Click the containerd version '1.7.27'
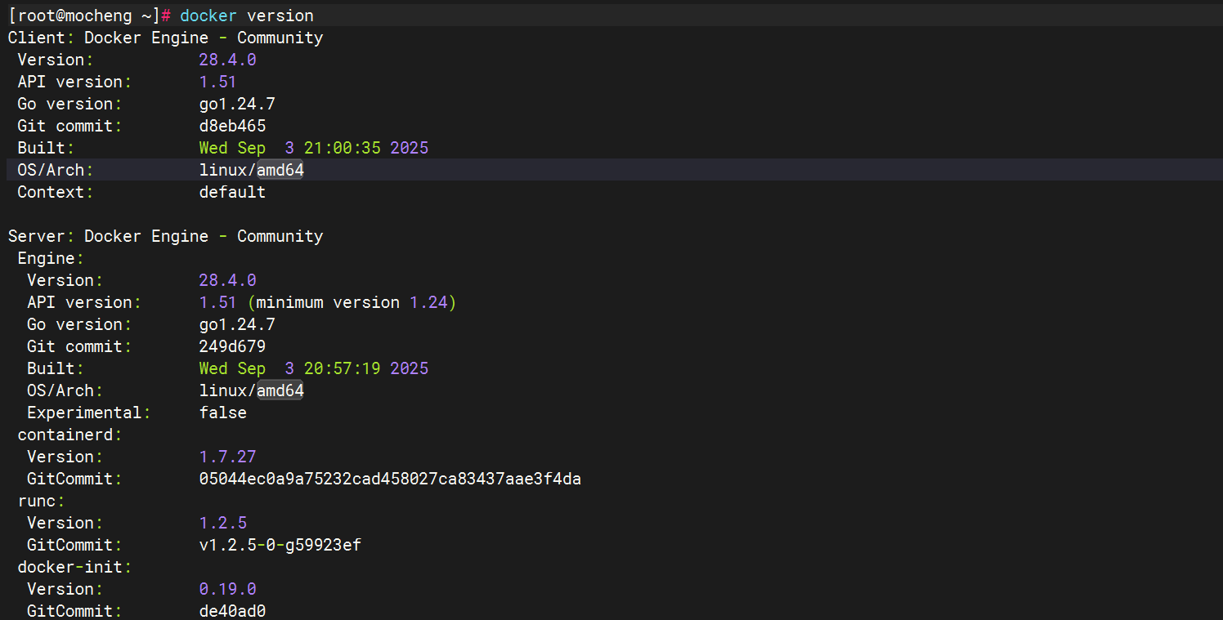 (228, 457)
